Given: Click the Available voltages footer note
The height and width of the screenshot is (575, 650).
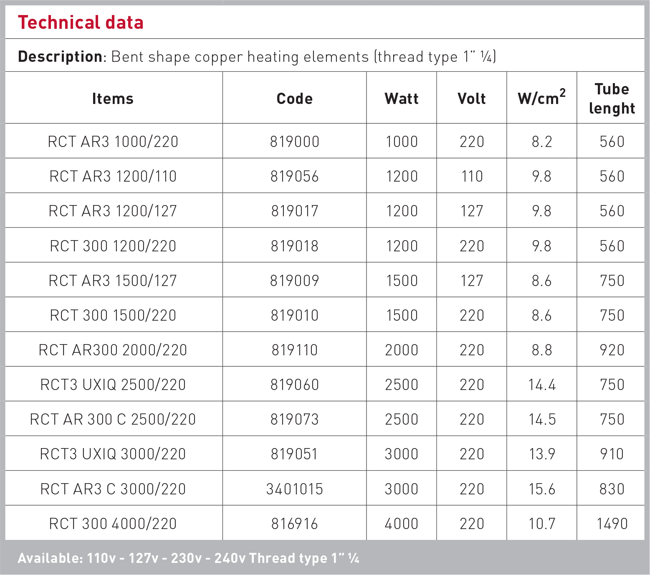Looking at the screenshot, I should point(189,558).
